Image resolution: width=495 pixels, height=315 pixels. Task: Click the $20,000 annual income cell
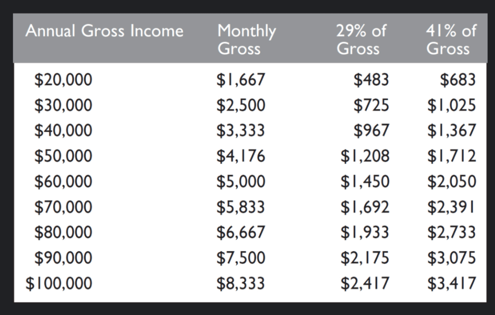63,80
